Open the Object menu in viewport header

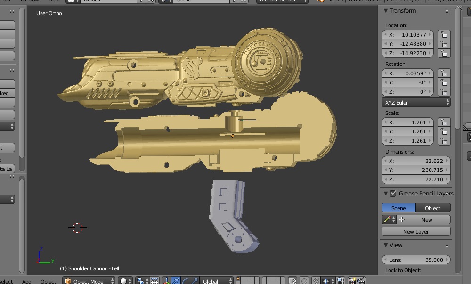point(48,281)
